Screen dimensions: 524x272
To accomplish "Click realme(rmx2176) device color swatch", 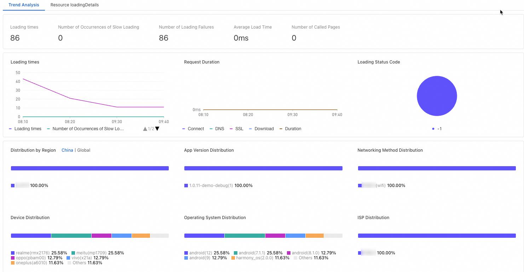I will (x=13, y=253).
